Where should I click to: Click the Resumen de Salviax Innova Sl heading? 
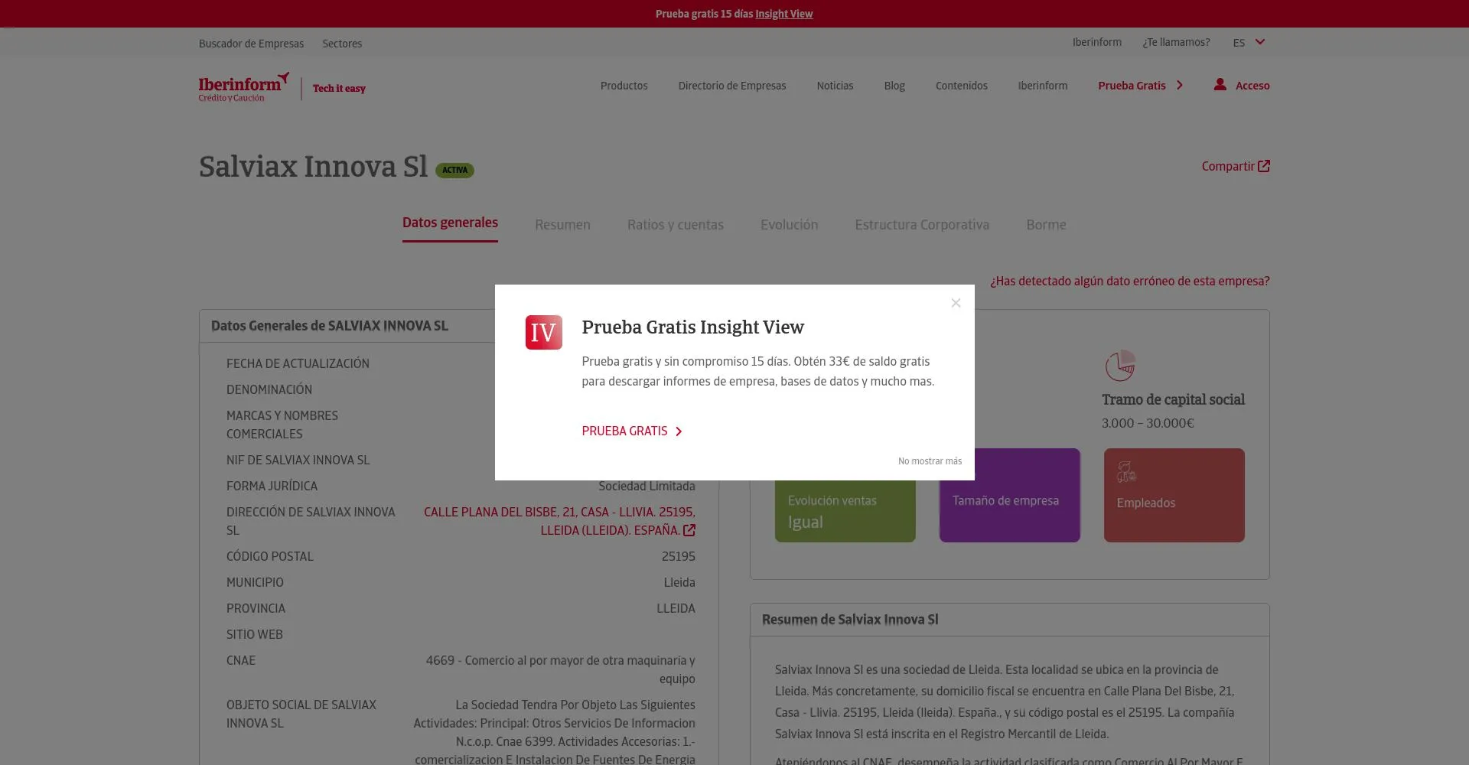point(849,620)
